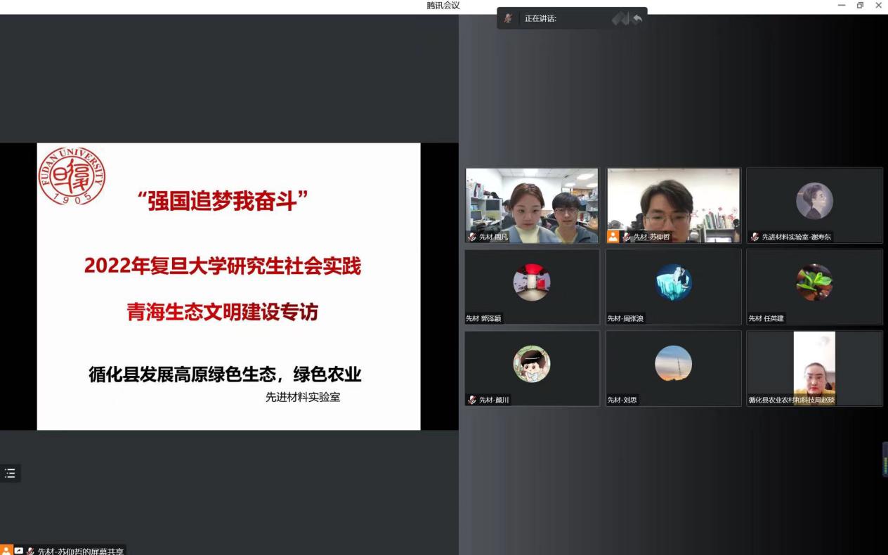Click the muted mic icon on 周凡 tile

click(472, 237)
